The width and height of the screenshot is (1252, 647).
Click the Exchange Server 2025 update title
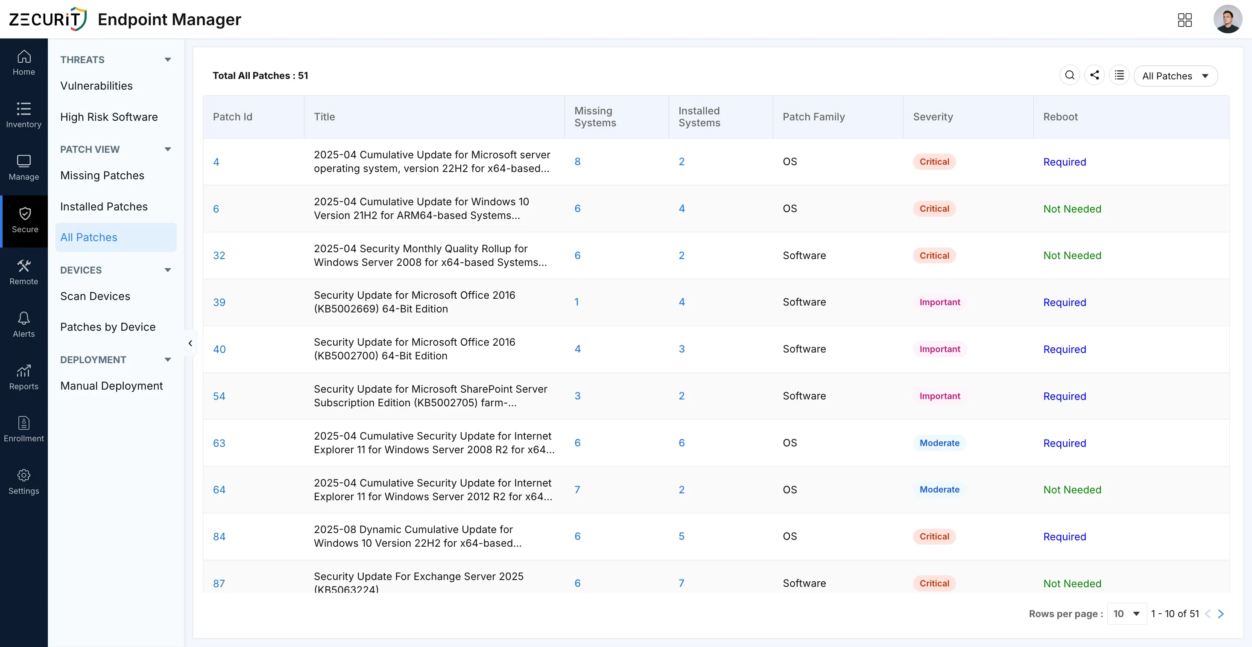coord(418,582)
